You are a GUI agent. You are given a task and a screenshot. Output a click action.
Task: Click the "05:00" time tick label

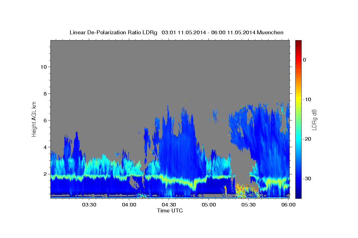coord(209,205)
